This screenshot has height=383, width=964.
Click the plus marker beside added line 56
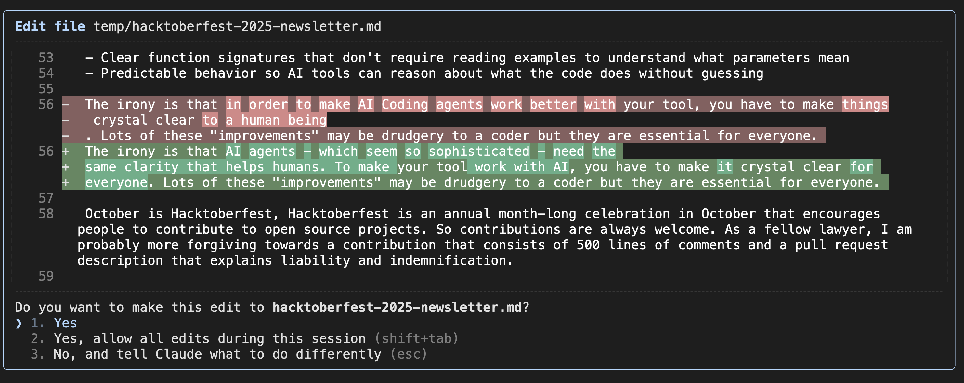[x=66, y=151]
